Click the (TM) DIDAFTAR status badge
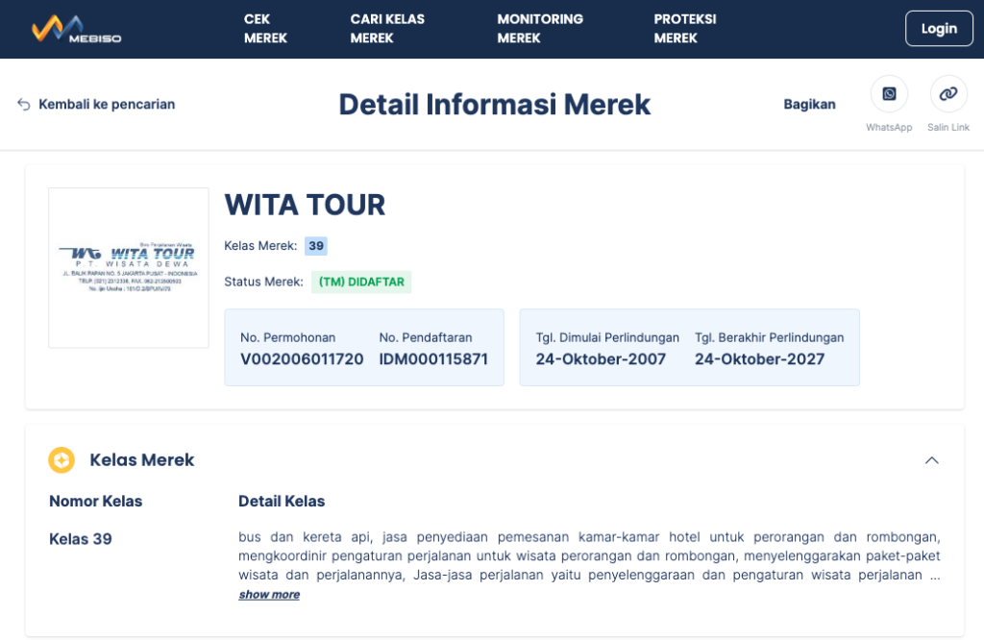The height and width of the screenshot is (640, 984). [x=361, y=282]
